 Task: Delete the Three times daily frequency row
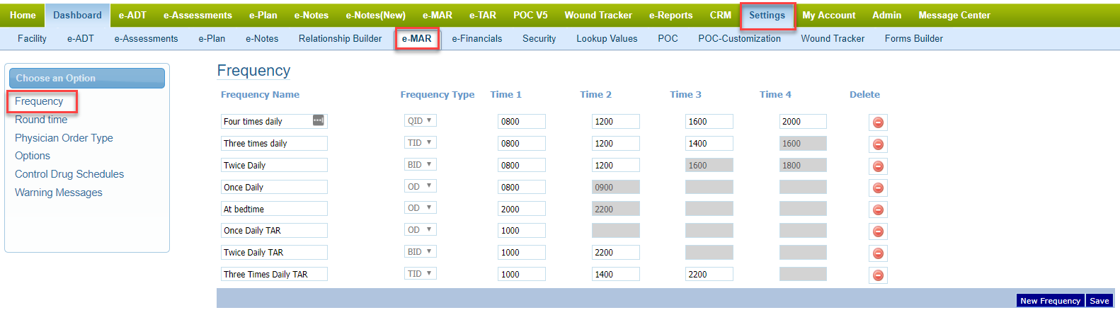pyautogui.click(x=878, y=144)
